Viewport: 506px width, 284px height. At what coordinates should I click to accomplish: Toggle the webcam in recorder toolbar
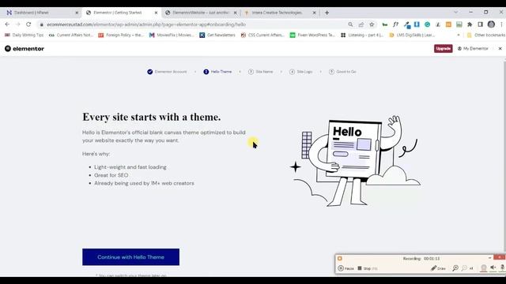point(483,268)
